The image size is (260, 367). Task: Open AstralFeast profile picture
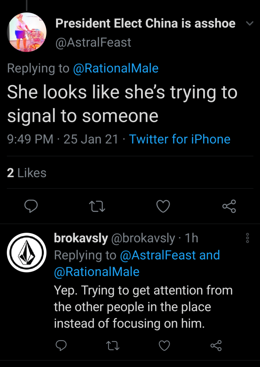point(27,32)
